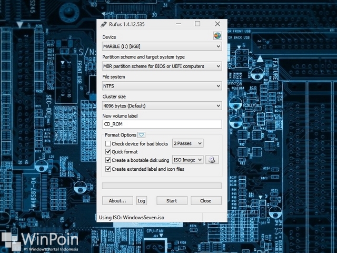Click the empty progress bar
This screenshot has height=253, width=337.
pos(162,186)
